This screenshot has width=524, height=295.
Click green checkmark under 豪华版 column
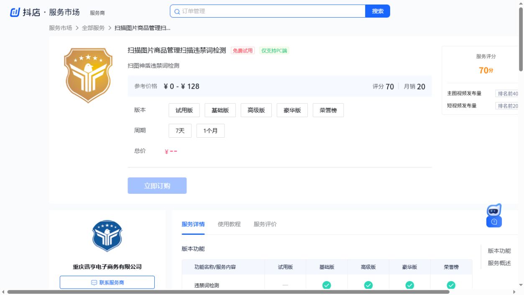(x=410, y=285)
